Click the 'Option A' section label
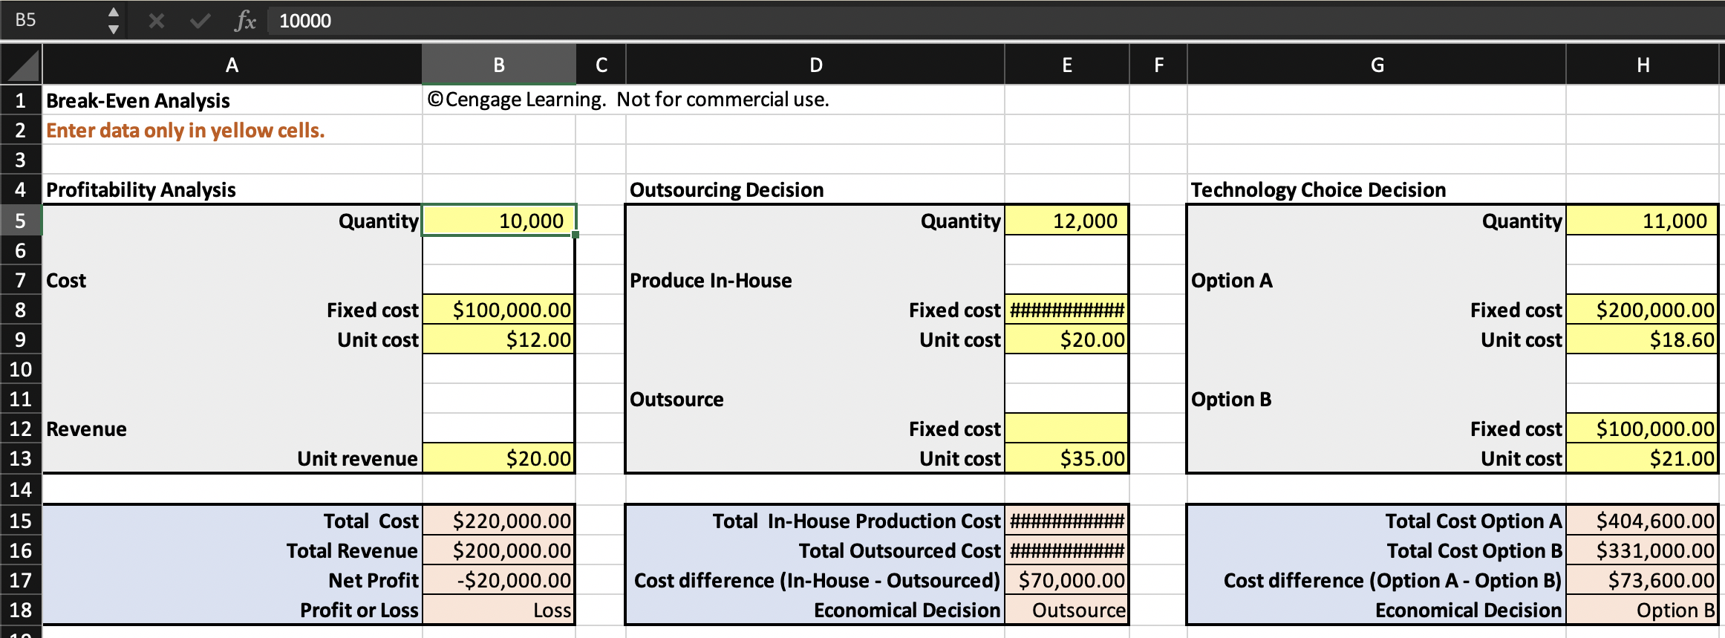1725x638 pixels. pos(1231,280)
